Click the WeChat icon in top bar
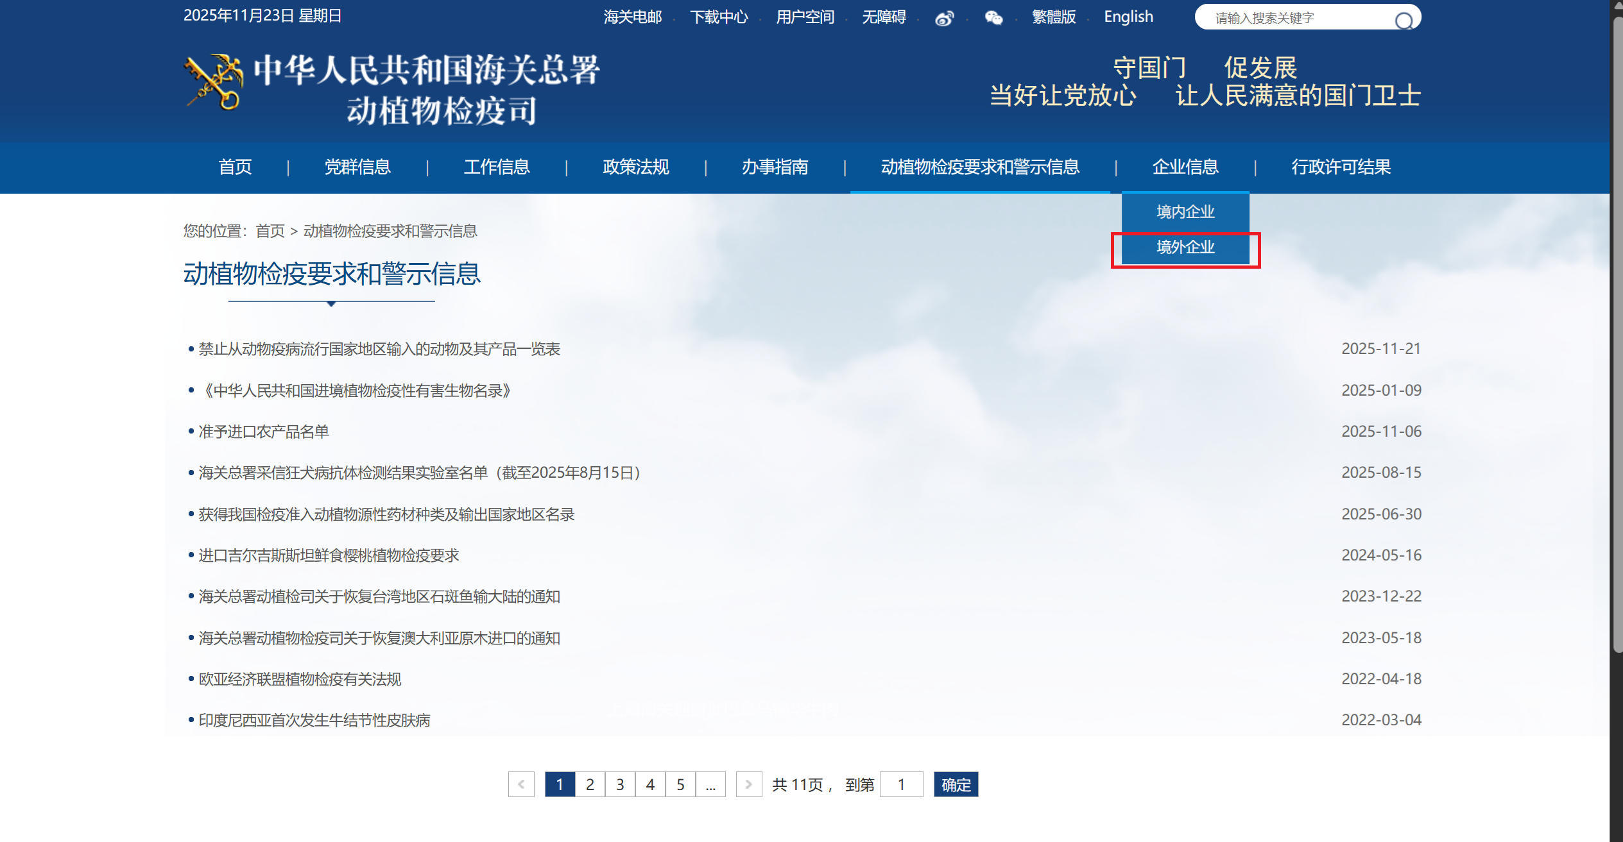The image size is (1623, 842). pos(993,18)
